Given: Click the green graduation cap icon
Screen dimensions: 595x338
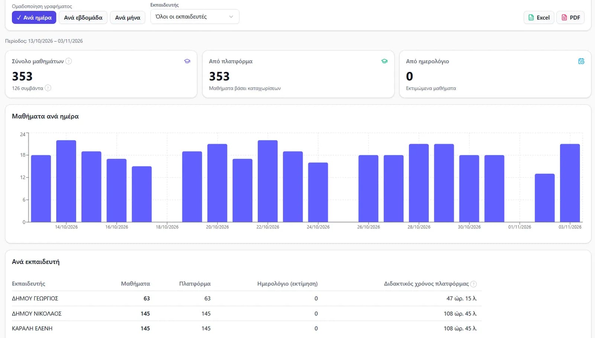Looking at the screenshot, I should (x=385, y=61).
